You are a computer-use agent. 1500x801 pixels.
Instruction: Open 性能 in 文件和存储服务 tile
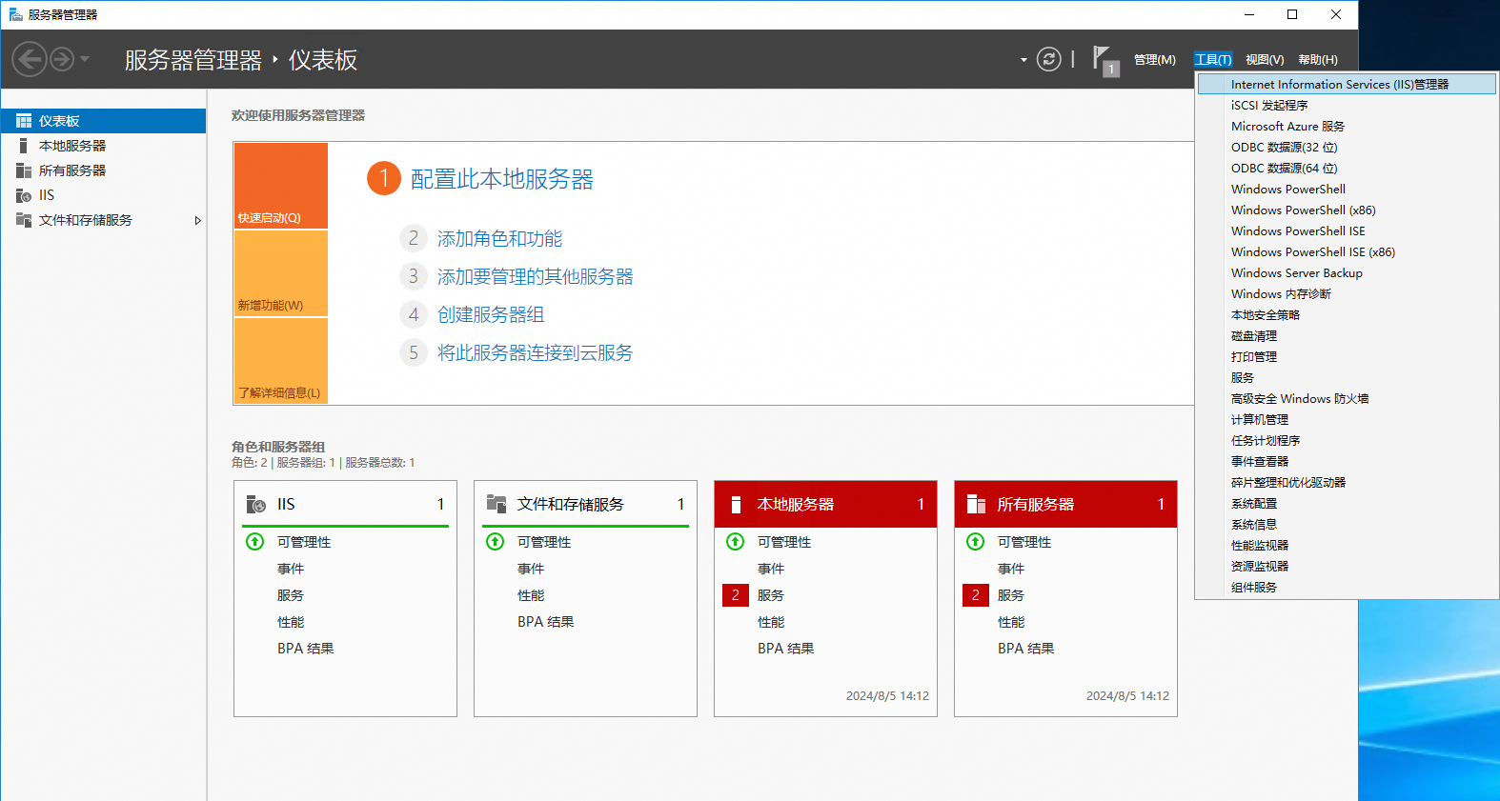click(x=531, y=595)
